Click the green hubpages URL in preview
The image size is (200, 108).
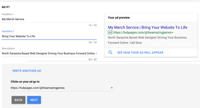142,32
